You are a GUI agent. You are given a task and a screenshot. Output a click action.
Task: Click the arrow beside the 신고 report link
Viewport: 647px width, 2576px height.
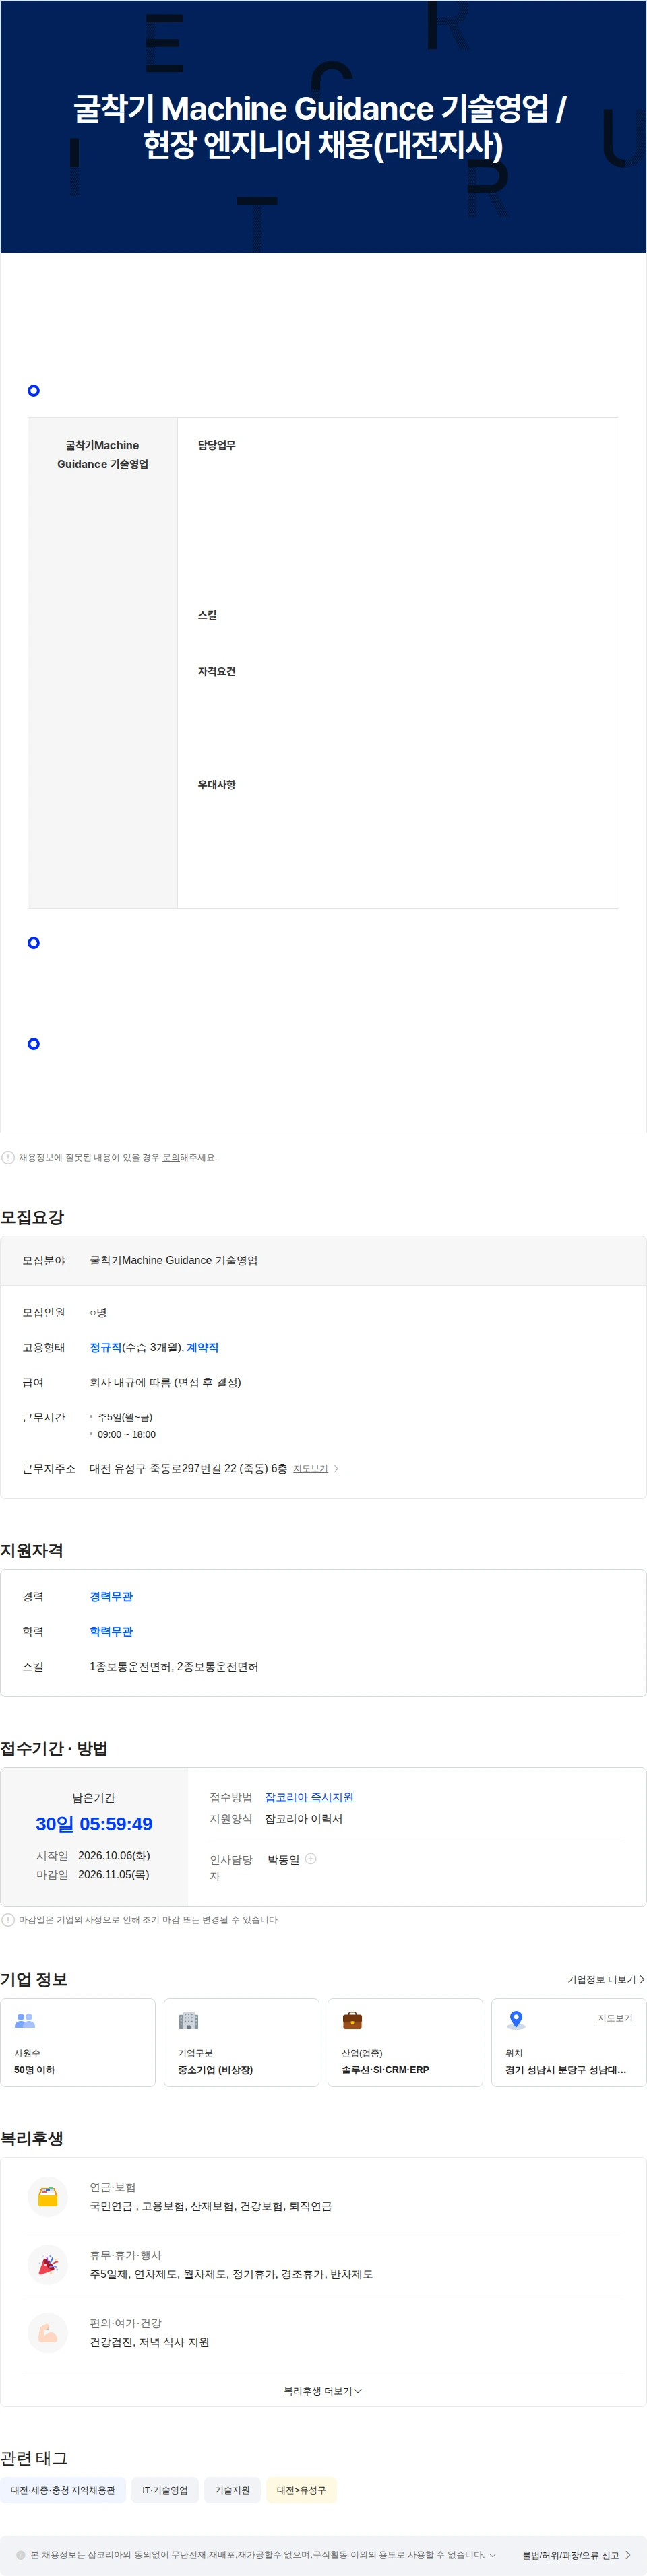tap(628, 2555)
